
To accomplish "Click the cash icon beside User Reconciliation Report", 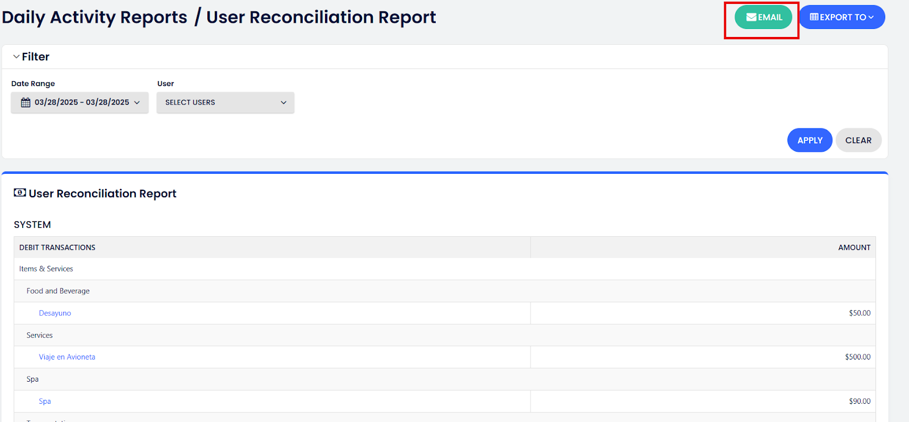I will (x=20, y=193).
